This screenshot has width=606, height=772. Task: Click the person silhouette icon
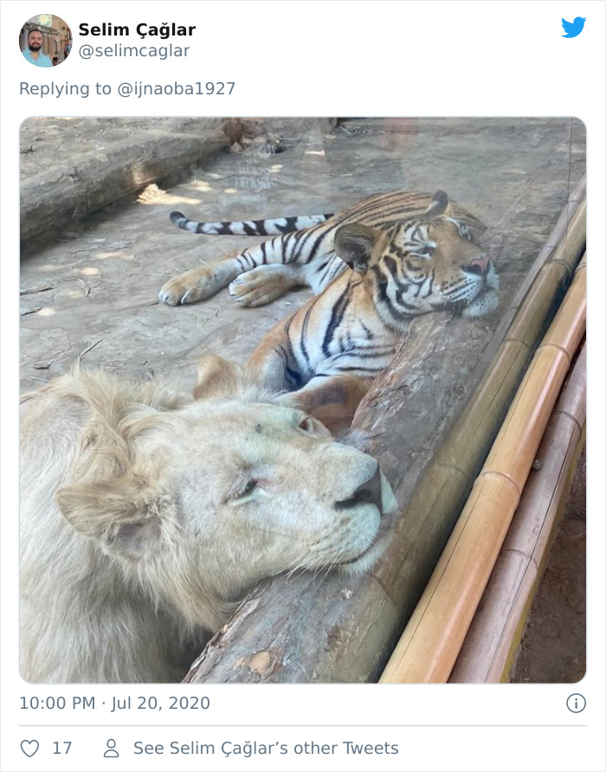112,749
